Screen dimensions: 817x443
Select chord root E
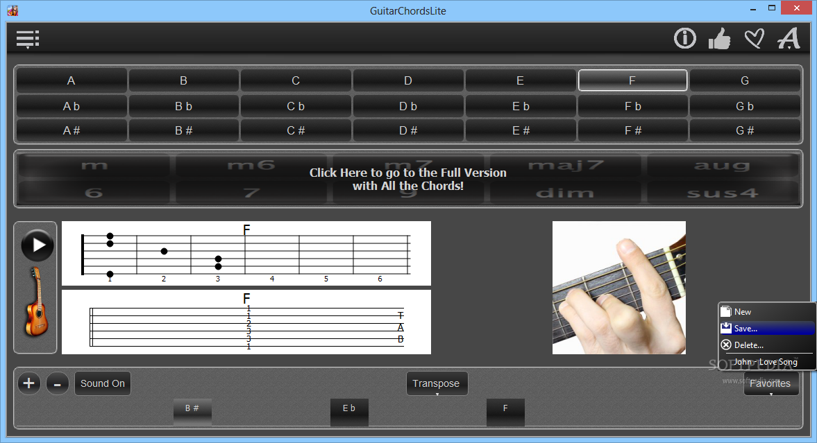(520, 80)
